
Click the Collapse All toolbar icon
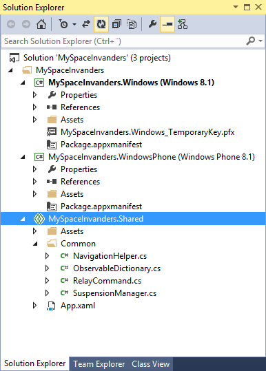coord(116,24)
